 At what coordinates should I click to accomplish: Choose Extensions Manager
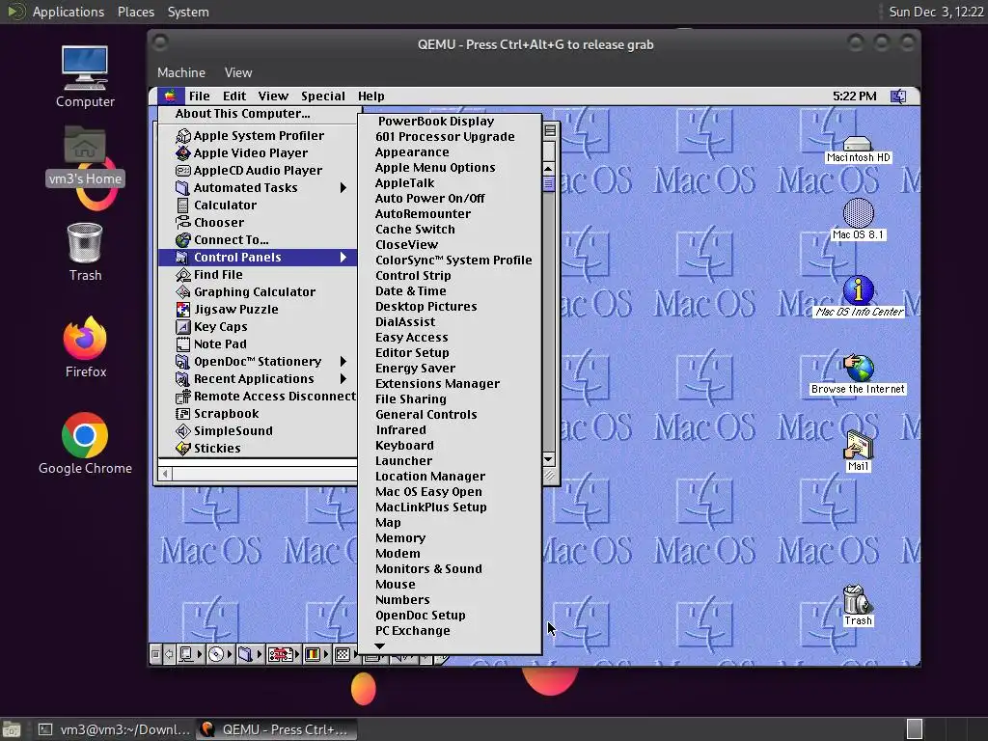point(450,384)
